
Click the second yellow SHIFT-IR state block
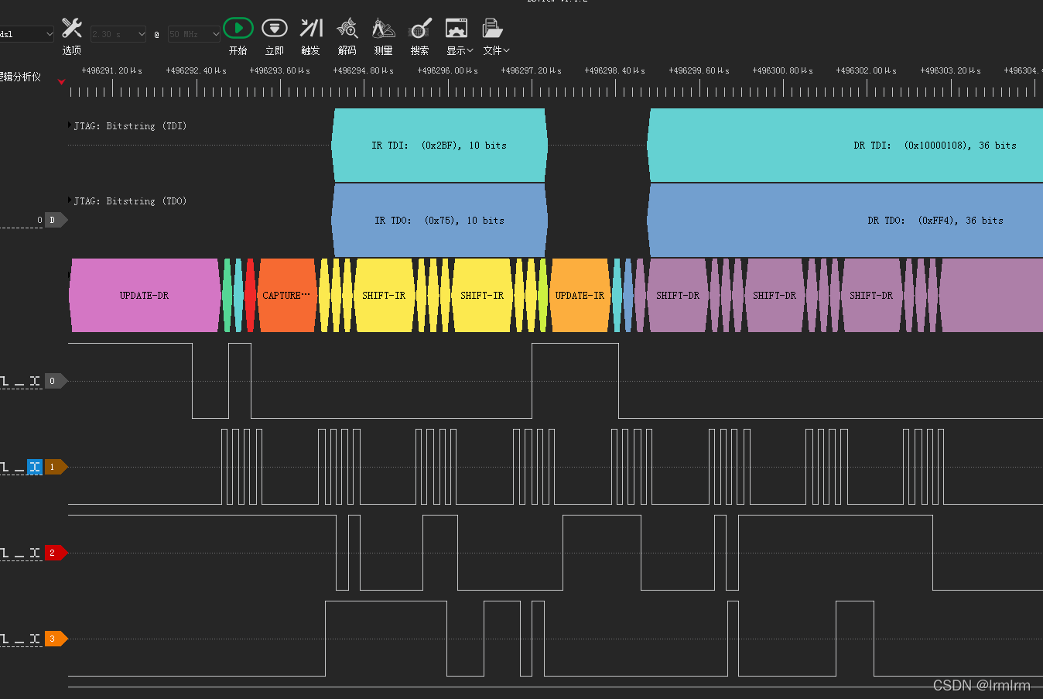point(482,295)
